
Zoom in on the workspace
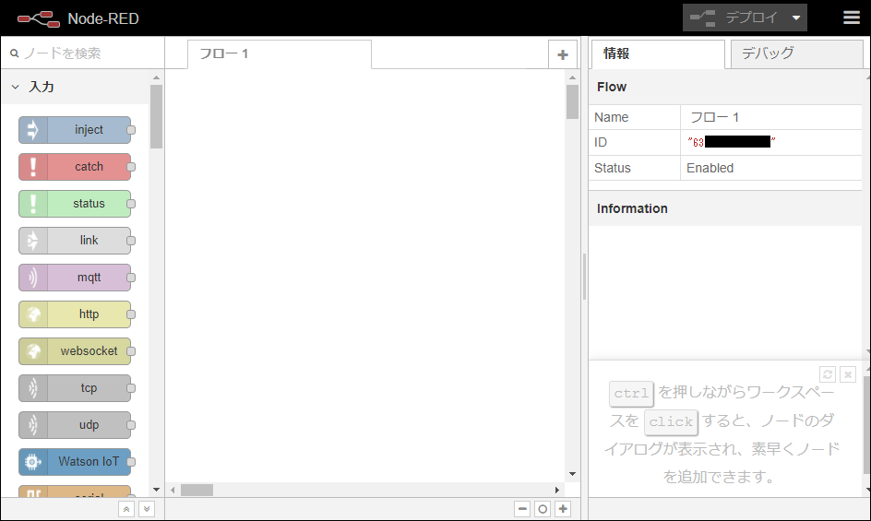click(x=563, y=509)
